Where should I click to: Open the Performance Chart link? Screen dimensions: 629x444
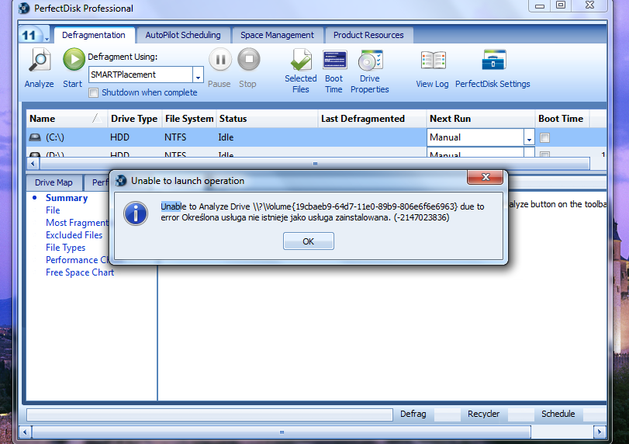coord(78,260)
